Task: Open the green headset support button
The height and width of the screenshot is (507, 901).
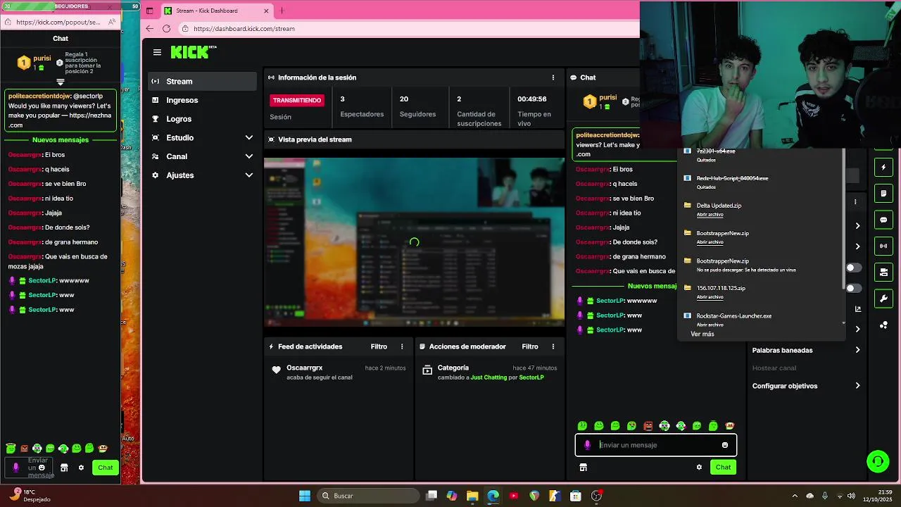Action: tap(878, 461)
